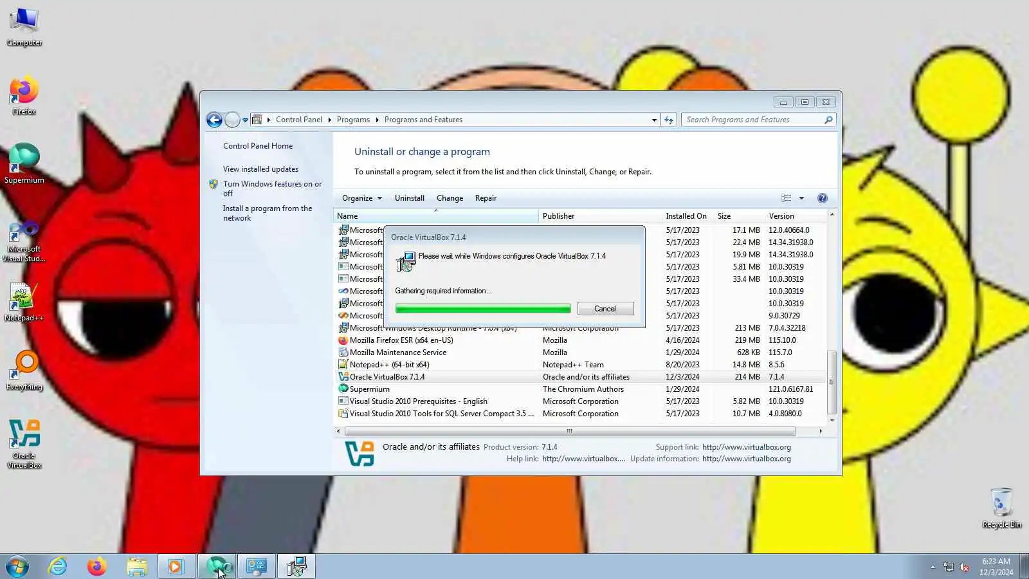
Task: Open Install a program from the network
Action: tap(267, 213)
